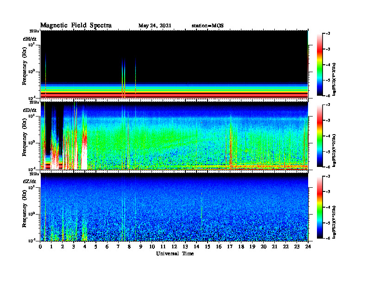The height and width of the screenshot is (283, 367).
Task: Click the "-4" tick on the dD/dt color bar
Action: pyautogui.click(x=329, y=136)
